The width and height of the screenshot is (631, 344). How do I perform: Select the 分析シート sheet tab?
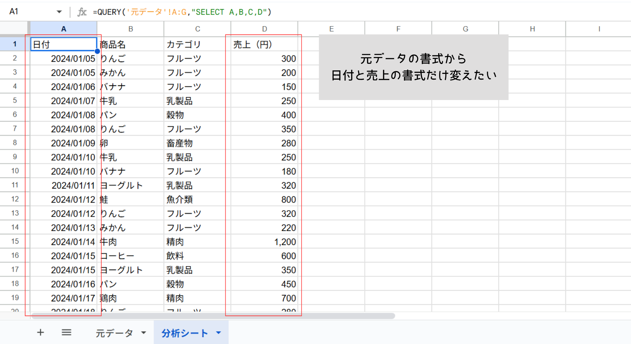pos(185,333)
